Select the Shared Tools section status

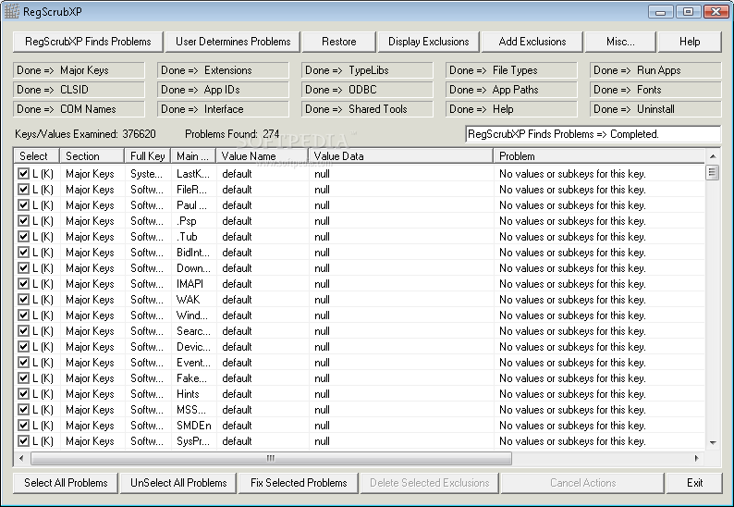368,109
